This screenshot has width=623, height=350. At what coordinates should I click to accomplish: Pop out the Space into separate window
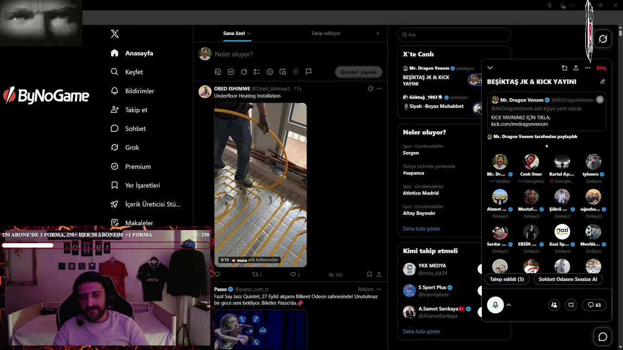click(x=564, y=68)
